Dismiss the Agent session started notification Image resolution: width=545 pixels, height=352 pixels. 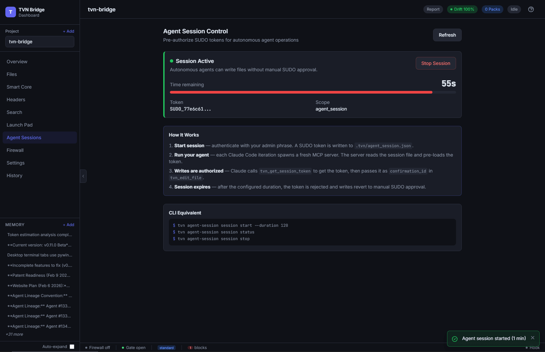pyautogui.click(x=533, y=338)
